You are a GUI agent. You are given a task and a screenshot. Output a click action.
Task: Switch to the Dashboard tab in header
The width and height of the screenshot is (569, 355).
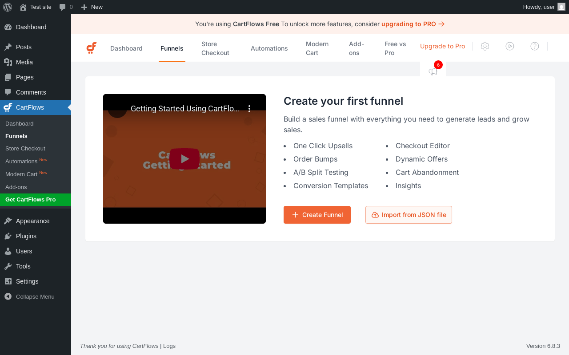(x=126, y=48)
